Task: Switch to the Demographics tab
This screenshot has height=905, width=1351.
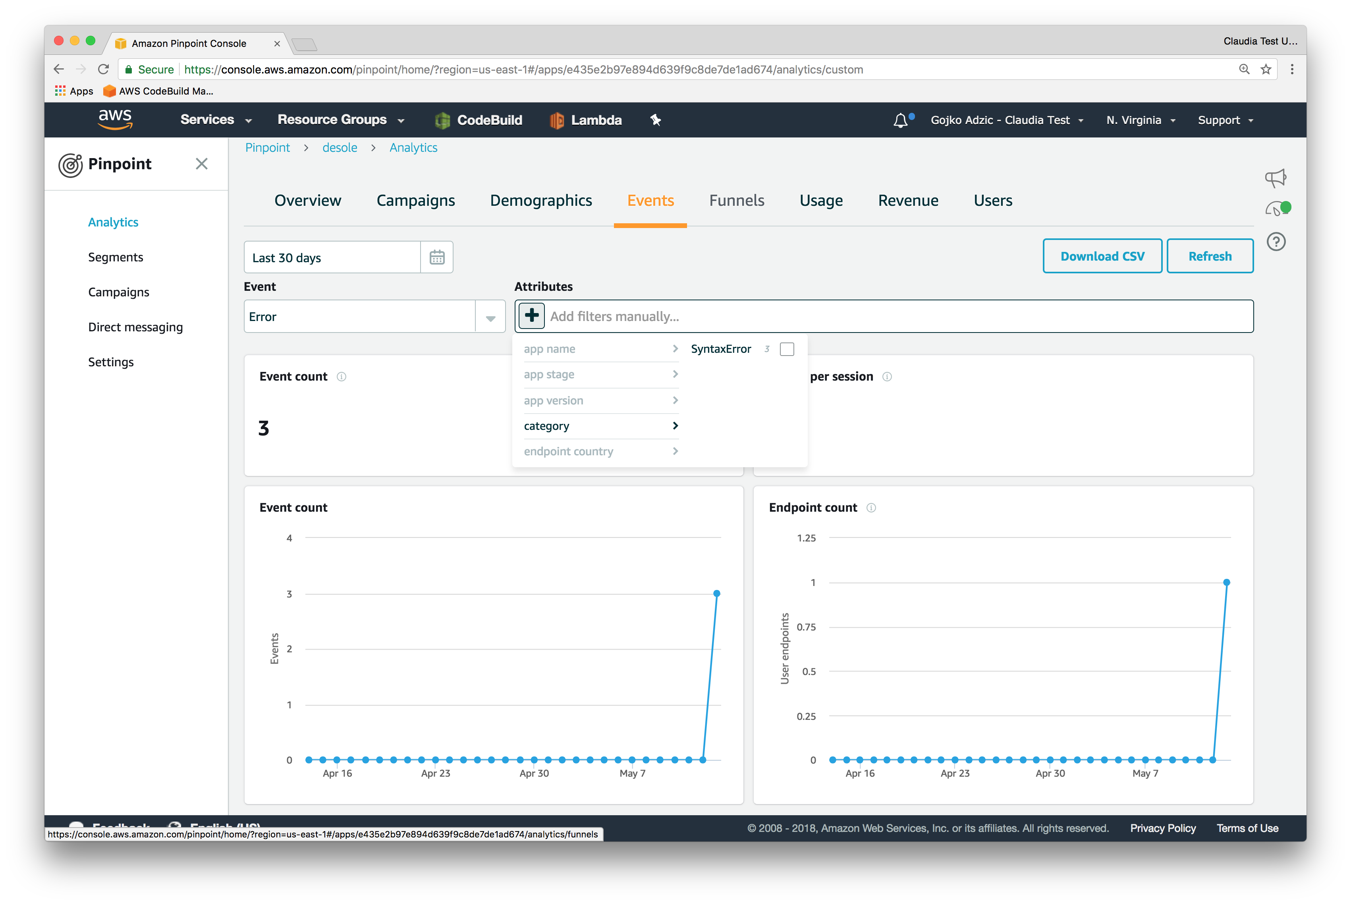Action: pos(540,200)
